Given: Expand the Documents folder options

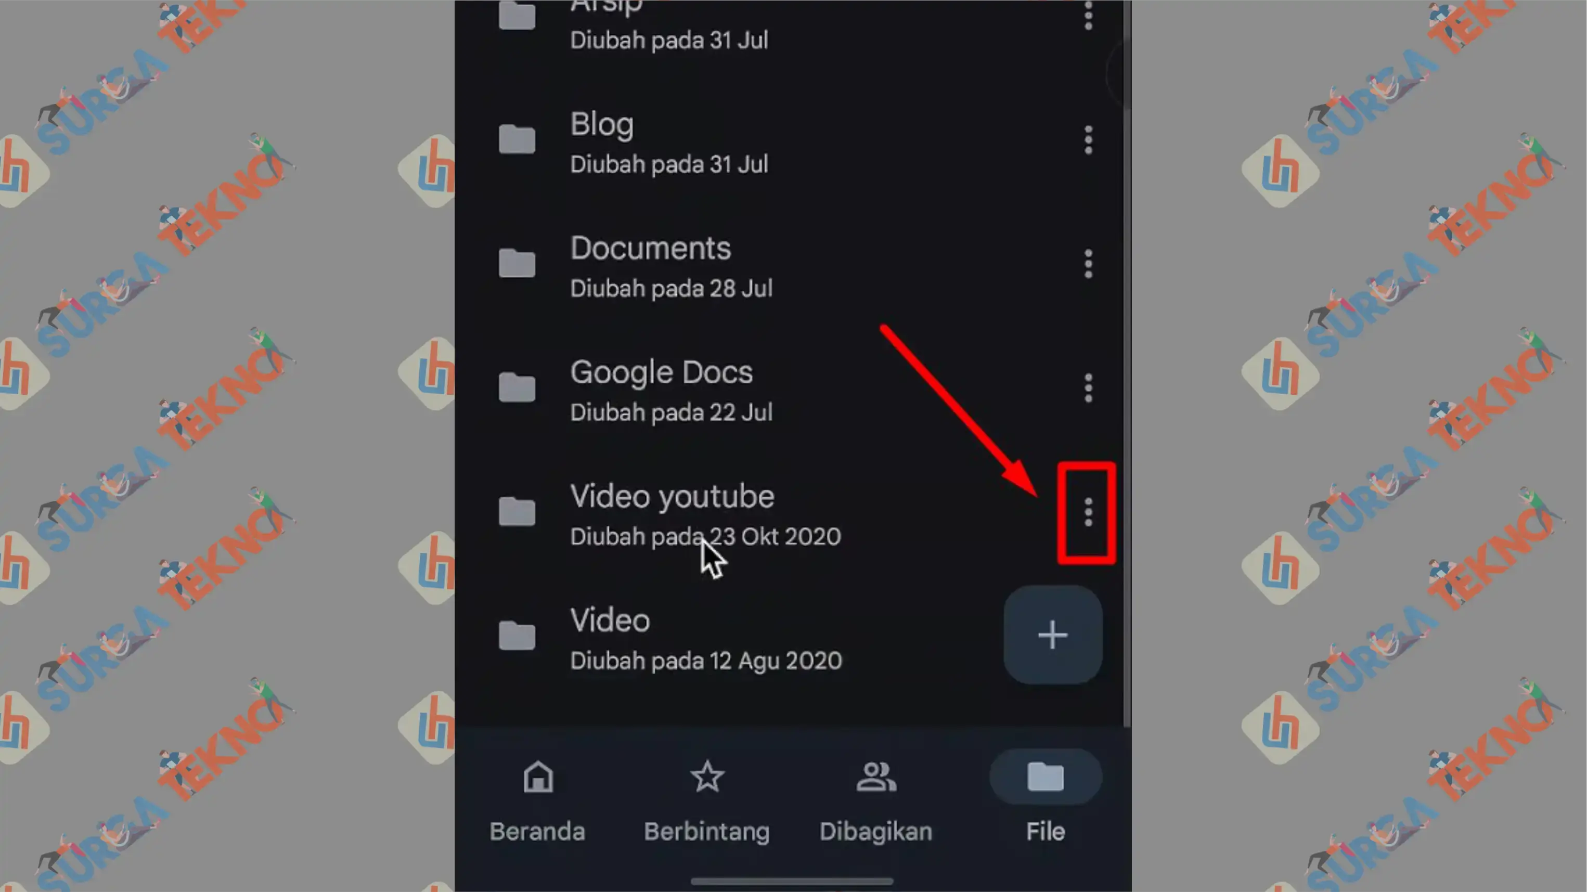Looking at the screenshot, I should [x=1088, y=265].
